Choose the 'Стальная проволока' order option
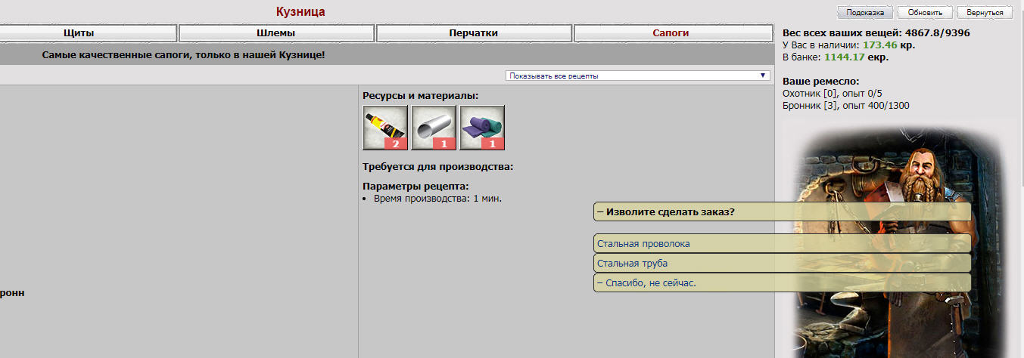This screenshot has width=1024, height=358. click(x=643, y=244)
